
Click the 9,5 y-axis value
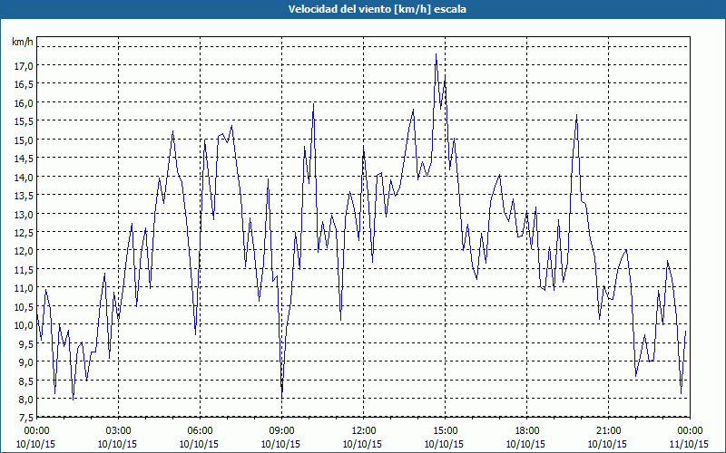coord(25,343)
